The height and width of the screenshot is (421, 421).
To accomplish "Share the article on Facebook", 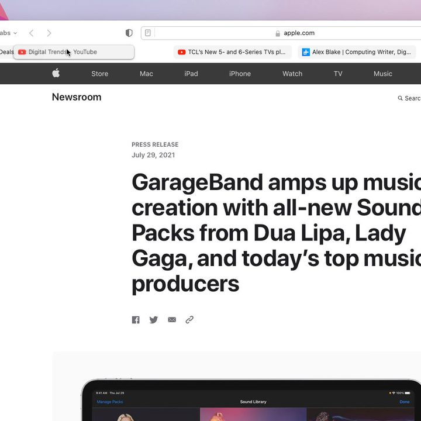I will click(136, 319).
